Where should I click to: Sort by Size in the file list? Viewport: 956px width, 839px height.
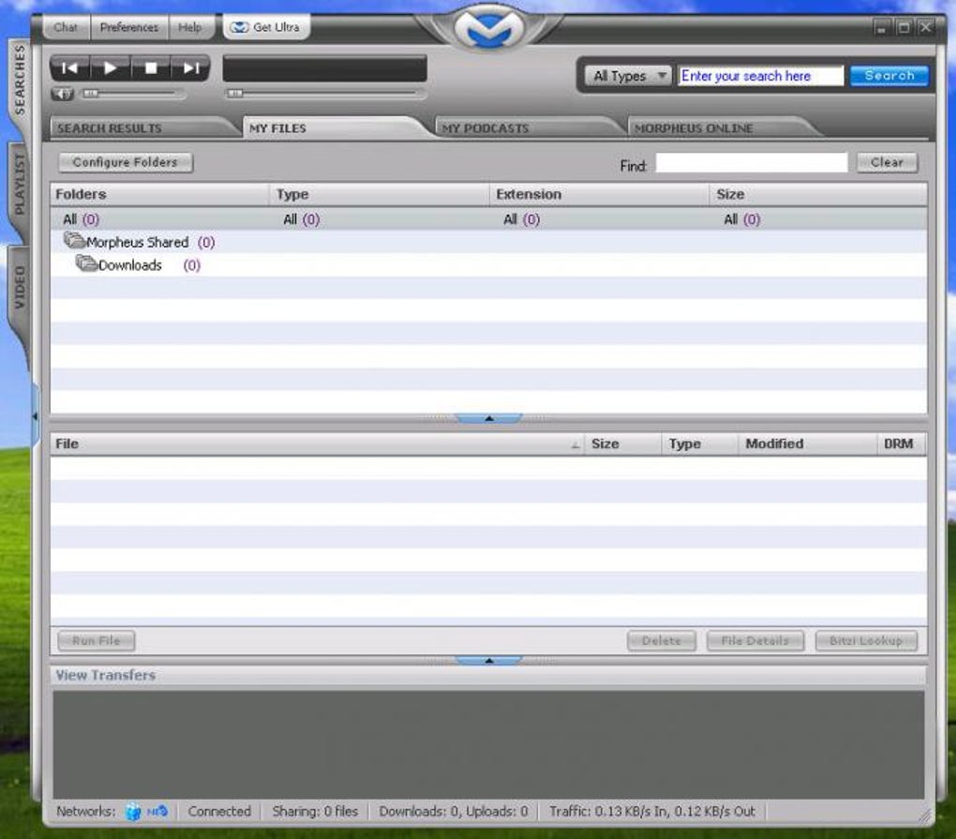623,444
